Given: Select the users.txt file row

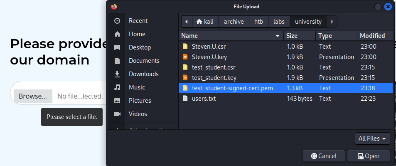Looking at the screenshot, I should (x=285, y=99).
